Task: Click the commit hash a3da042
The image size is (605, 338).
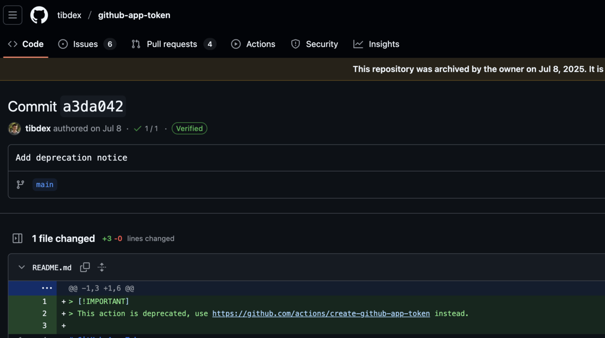Action: (93, 107)
